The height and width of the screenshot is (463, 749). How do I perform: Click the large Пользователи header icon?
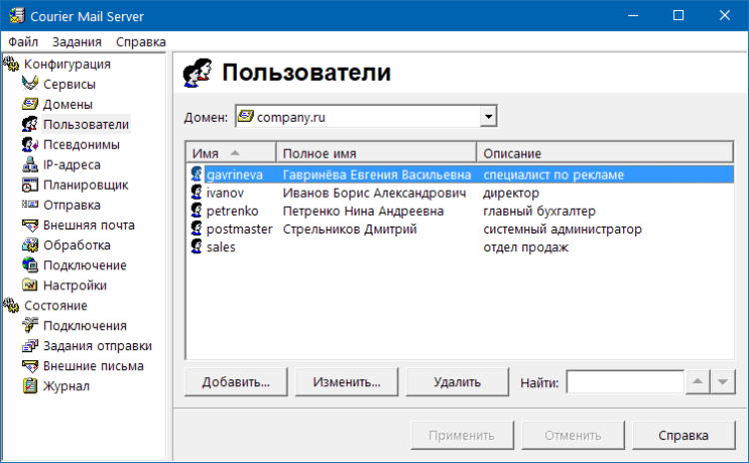198,73
